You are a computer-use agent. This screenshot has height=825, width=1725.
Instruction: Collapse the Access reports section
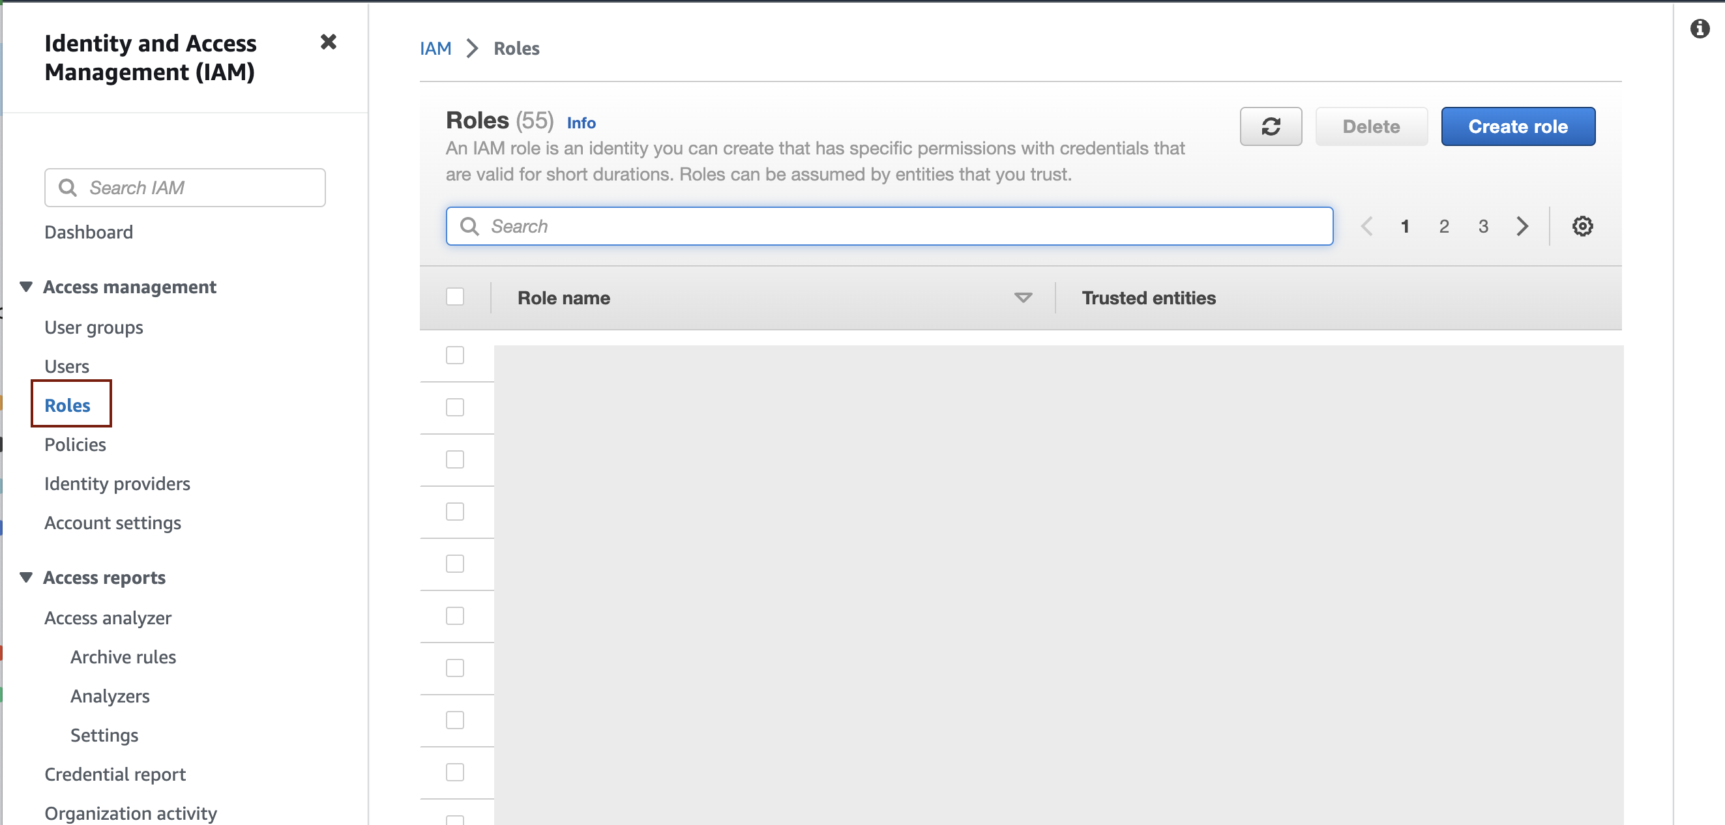click(x=26, y=577)
